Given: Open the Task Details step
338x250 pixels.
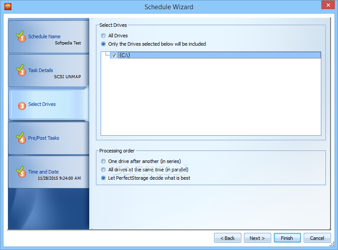Looking at the screenshot, I should [x=49, y=71].
